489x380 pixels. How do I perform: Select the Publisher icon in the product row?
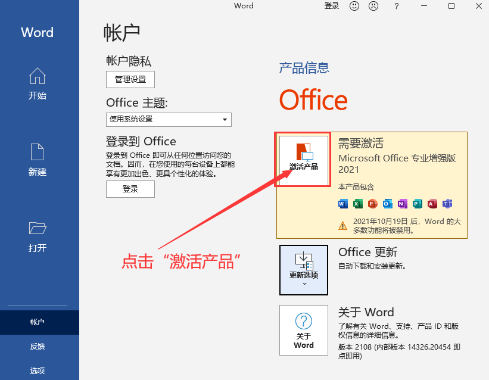pos(416,204)
